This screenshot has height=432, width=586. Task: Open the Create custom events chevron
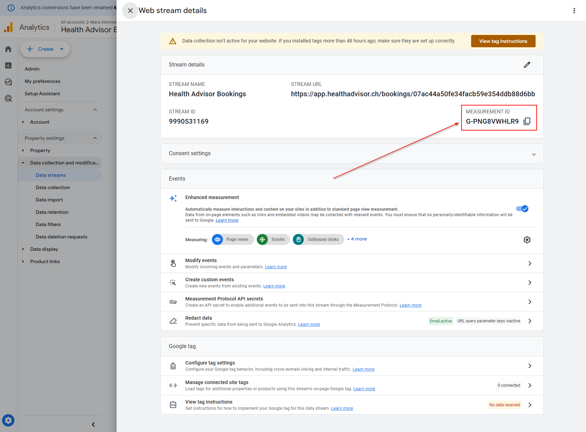(x=530, y=283)
